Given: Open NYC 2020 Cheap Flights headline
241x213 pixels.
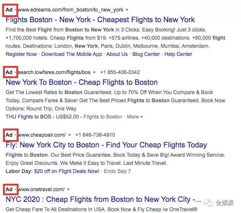Looking at the screenshot, I should [103, 199].
